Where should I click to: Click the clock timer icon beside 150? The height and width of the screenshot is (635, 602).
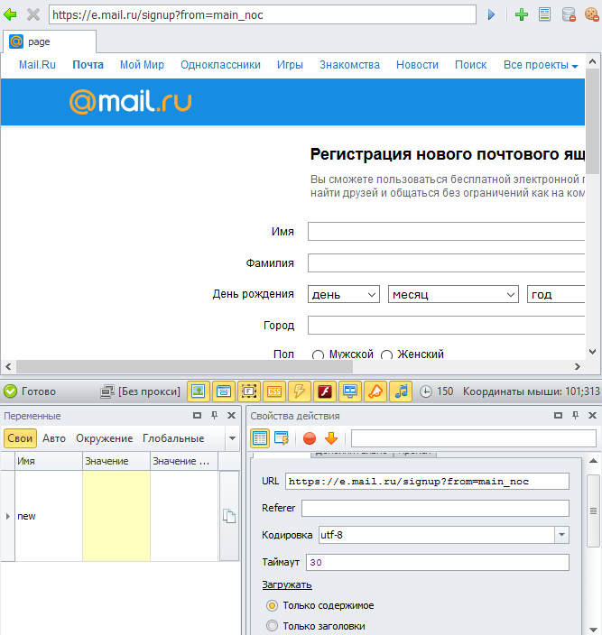(425, 391)
